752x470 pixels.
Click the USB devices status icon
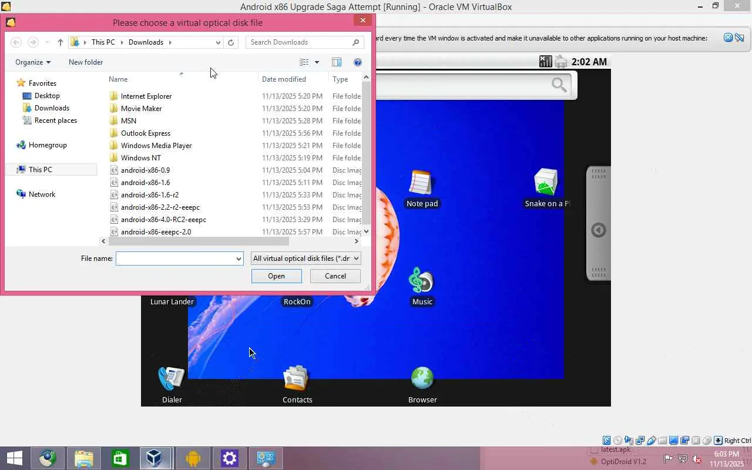point(652,440)
